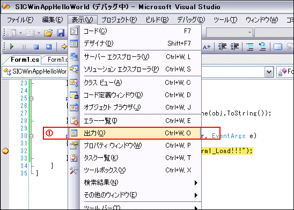Viewport: 294px width, 210px height.
Task: Click the yellow current statement arrow at line 32
Action: [5, 151]
